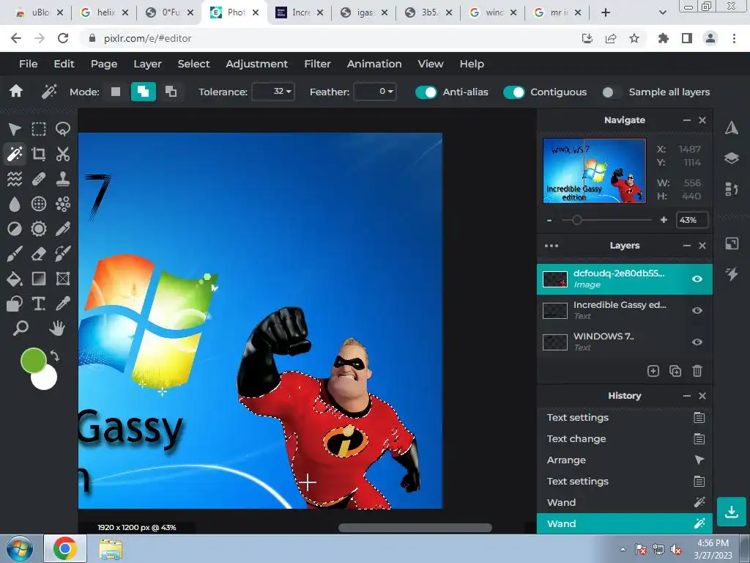The height and width of the screenshot is (563, 750).
Task: Open the Layer menu
Action: [x=147, y=64]
